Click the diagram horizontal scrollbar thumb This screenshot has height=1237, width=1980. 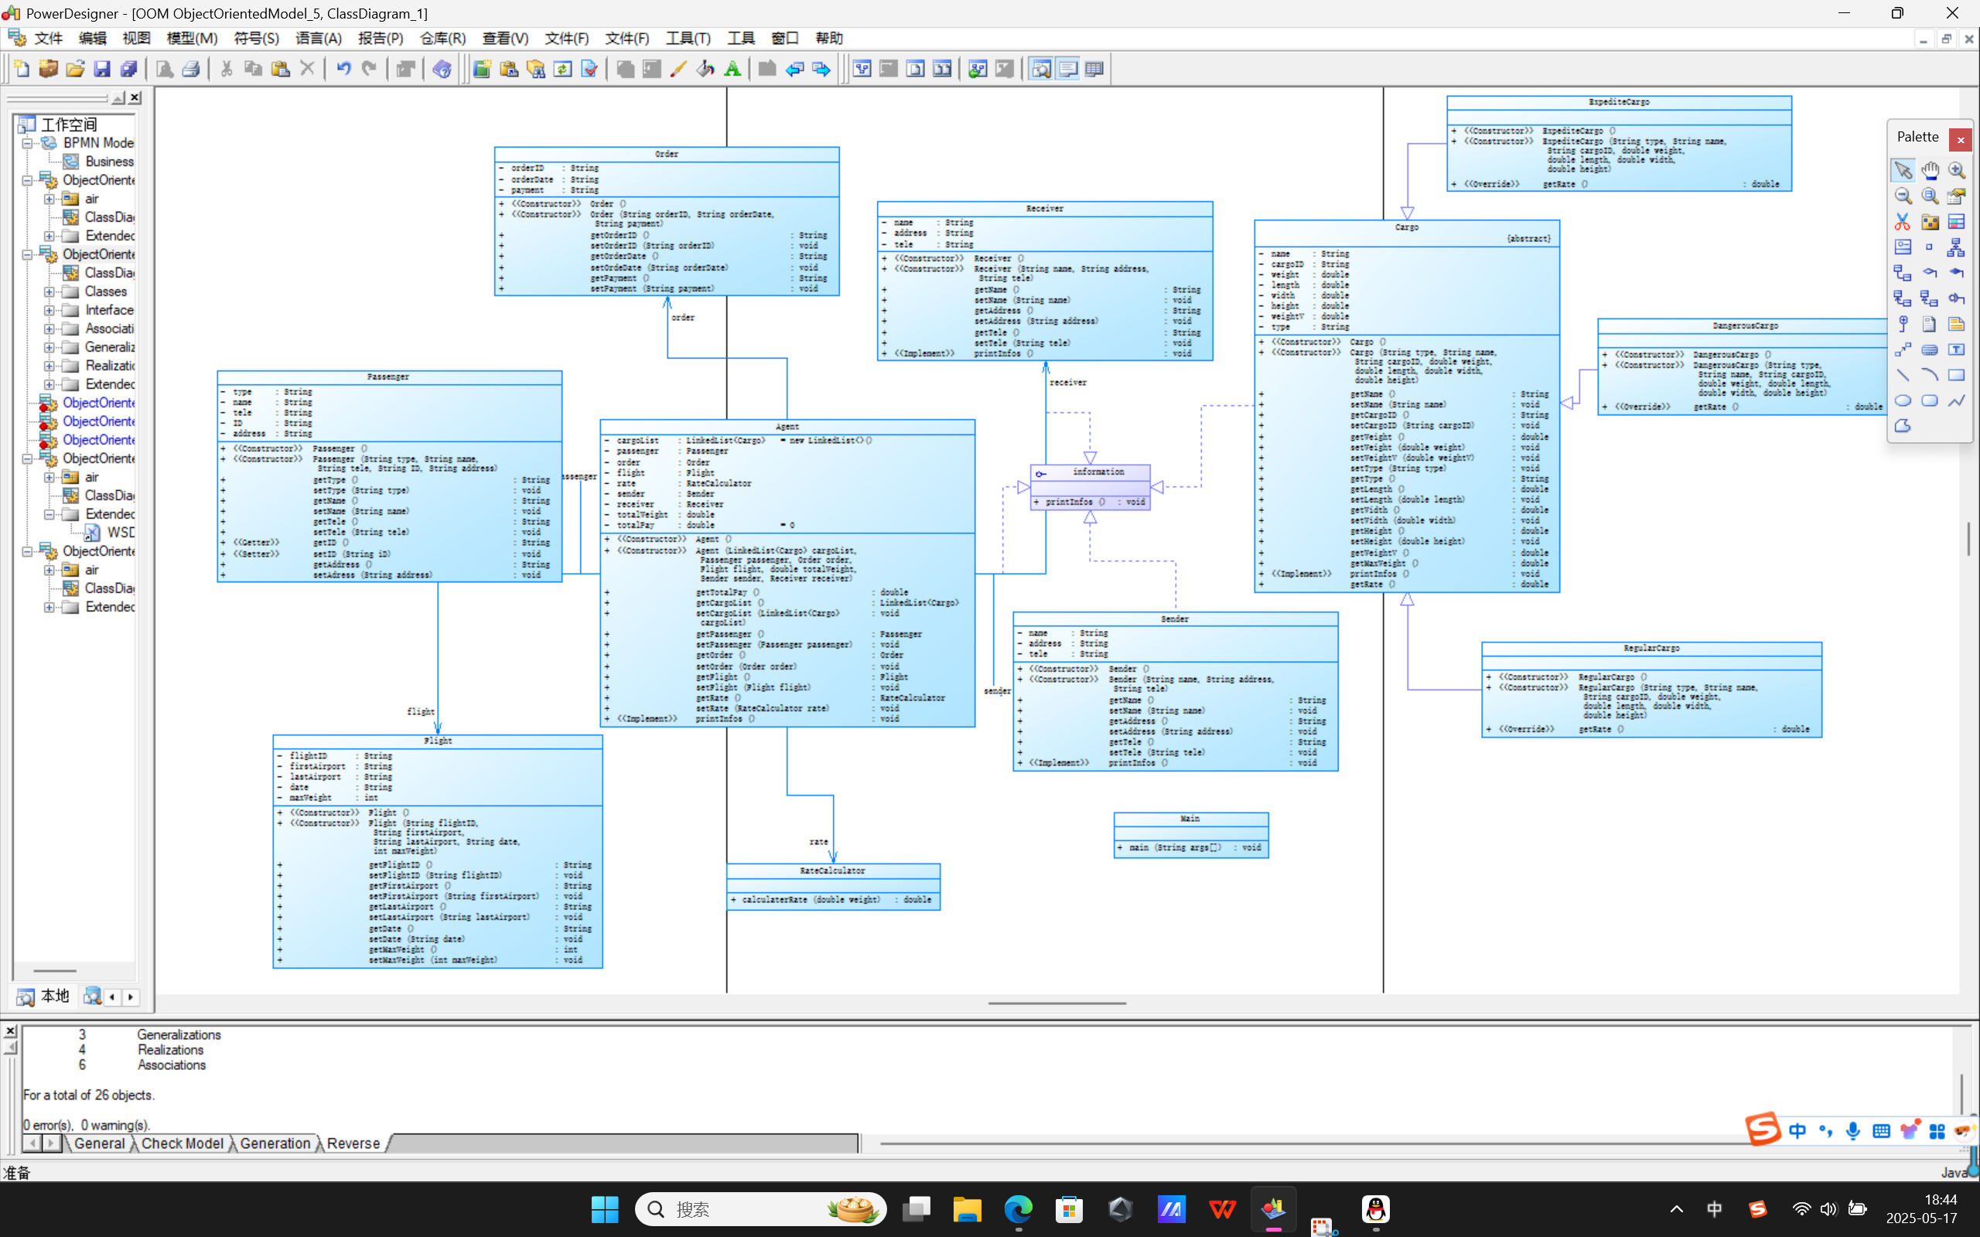[1057, 1003]
